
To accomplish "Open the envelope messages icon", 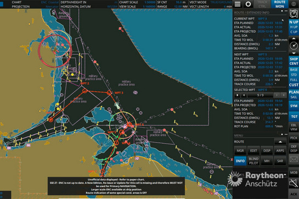I will 294,159.
